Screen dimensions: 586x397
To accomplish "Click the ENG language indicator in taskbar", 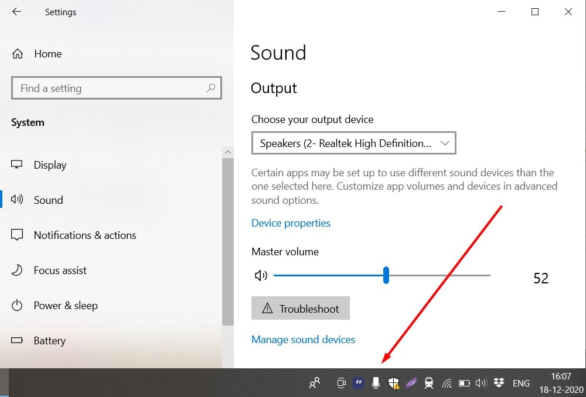I will click(521, 382).
